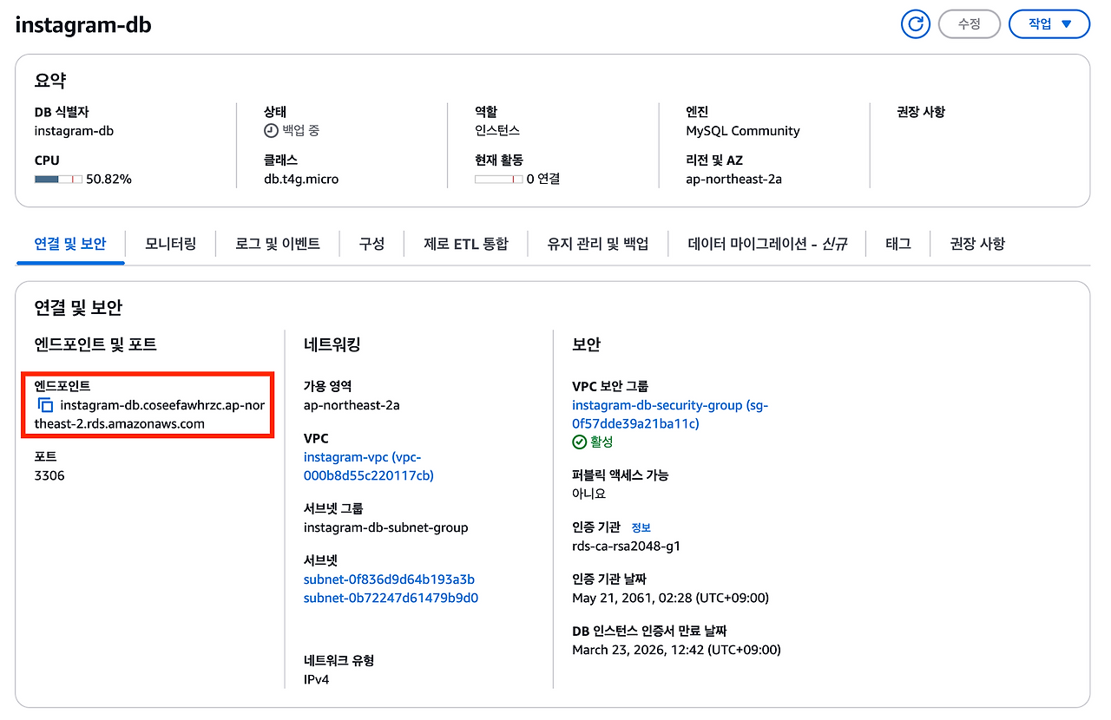
Task: Click the port value 3306
Action: pyautogui.click(x=49, y=475)
